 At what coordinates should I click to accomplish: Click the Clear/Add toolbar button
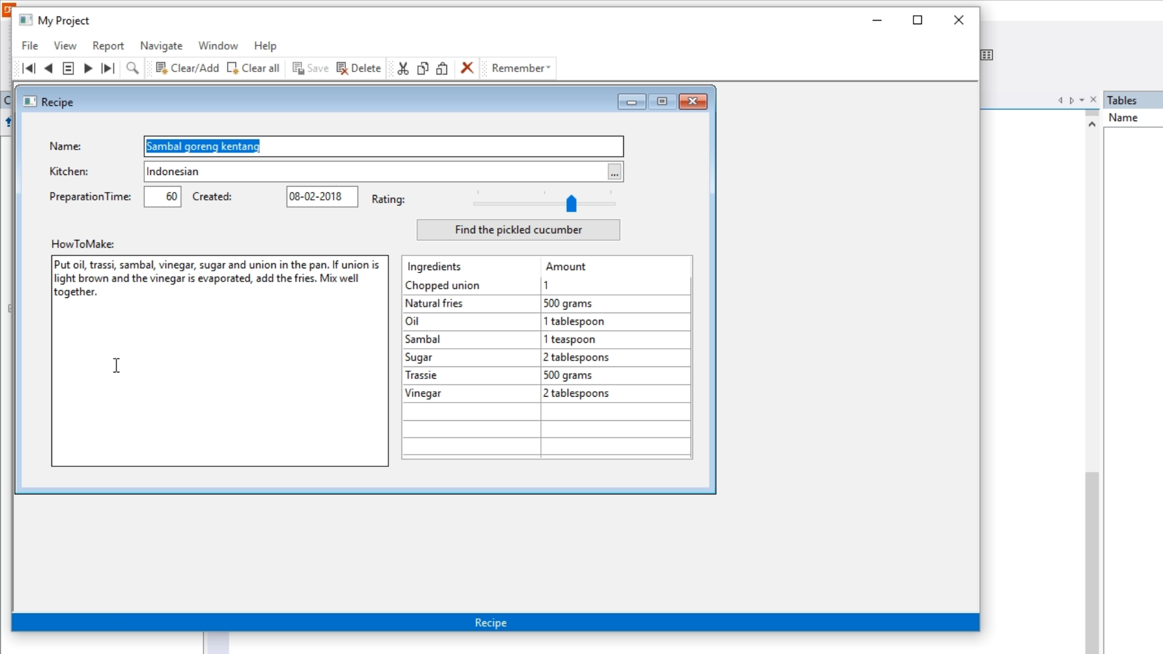187,68
